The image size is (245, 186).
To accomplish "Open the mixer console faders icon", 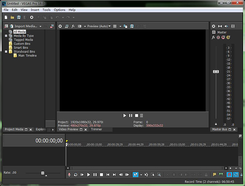I will point(233,26).
